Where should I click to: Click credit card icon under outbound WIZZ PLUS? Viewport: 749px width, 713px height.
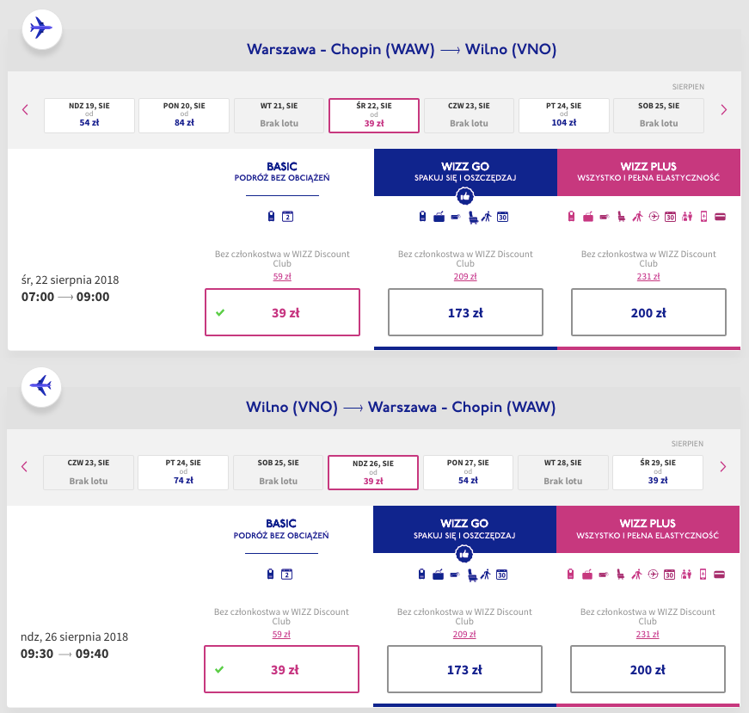[721, 217]
